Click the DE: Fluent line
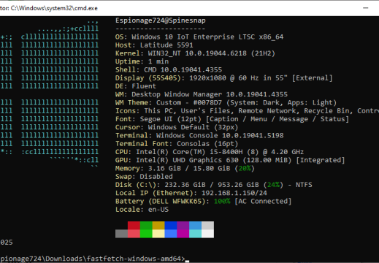The width and height of the screenshot is (379, 263). click(x=136, y=86)
